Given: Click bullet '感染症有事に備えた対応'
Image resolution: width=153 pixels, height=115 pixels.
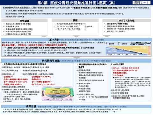Looking at the screenshot, I should click(17, 55).
